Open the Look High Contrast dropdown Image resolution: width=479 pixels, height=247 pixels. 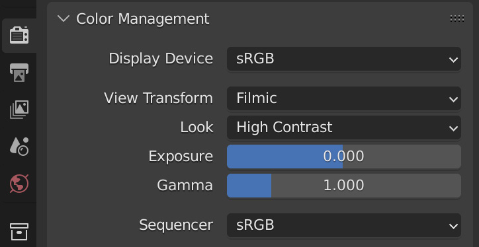tap(343, 127)
